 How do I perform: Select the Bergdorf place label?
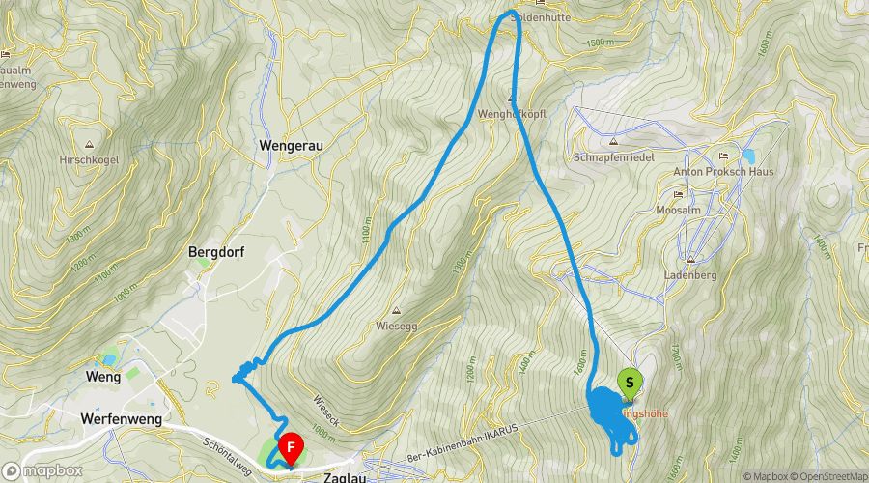pyautogui.click(x=216, y=252)
